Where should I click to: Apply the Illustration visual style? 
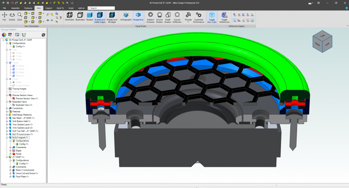tap(80, 17)
